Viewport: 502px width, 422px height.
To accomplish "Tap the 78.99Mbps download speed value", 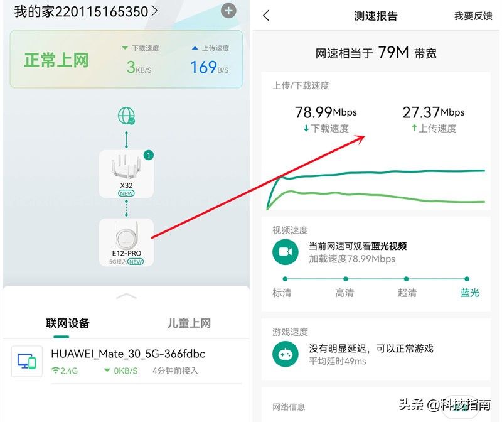I will [326, 112].
